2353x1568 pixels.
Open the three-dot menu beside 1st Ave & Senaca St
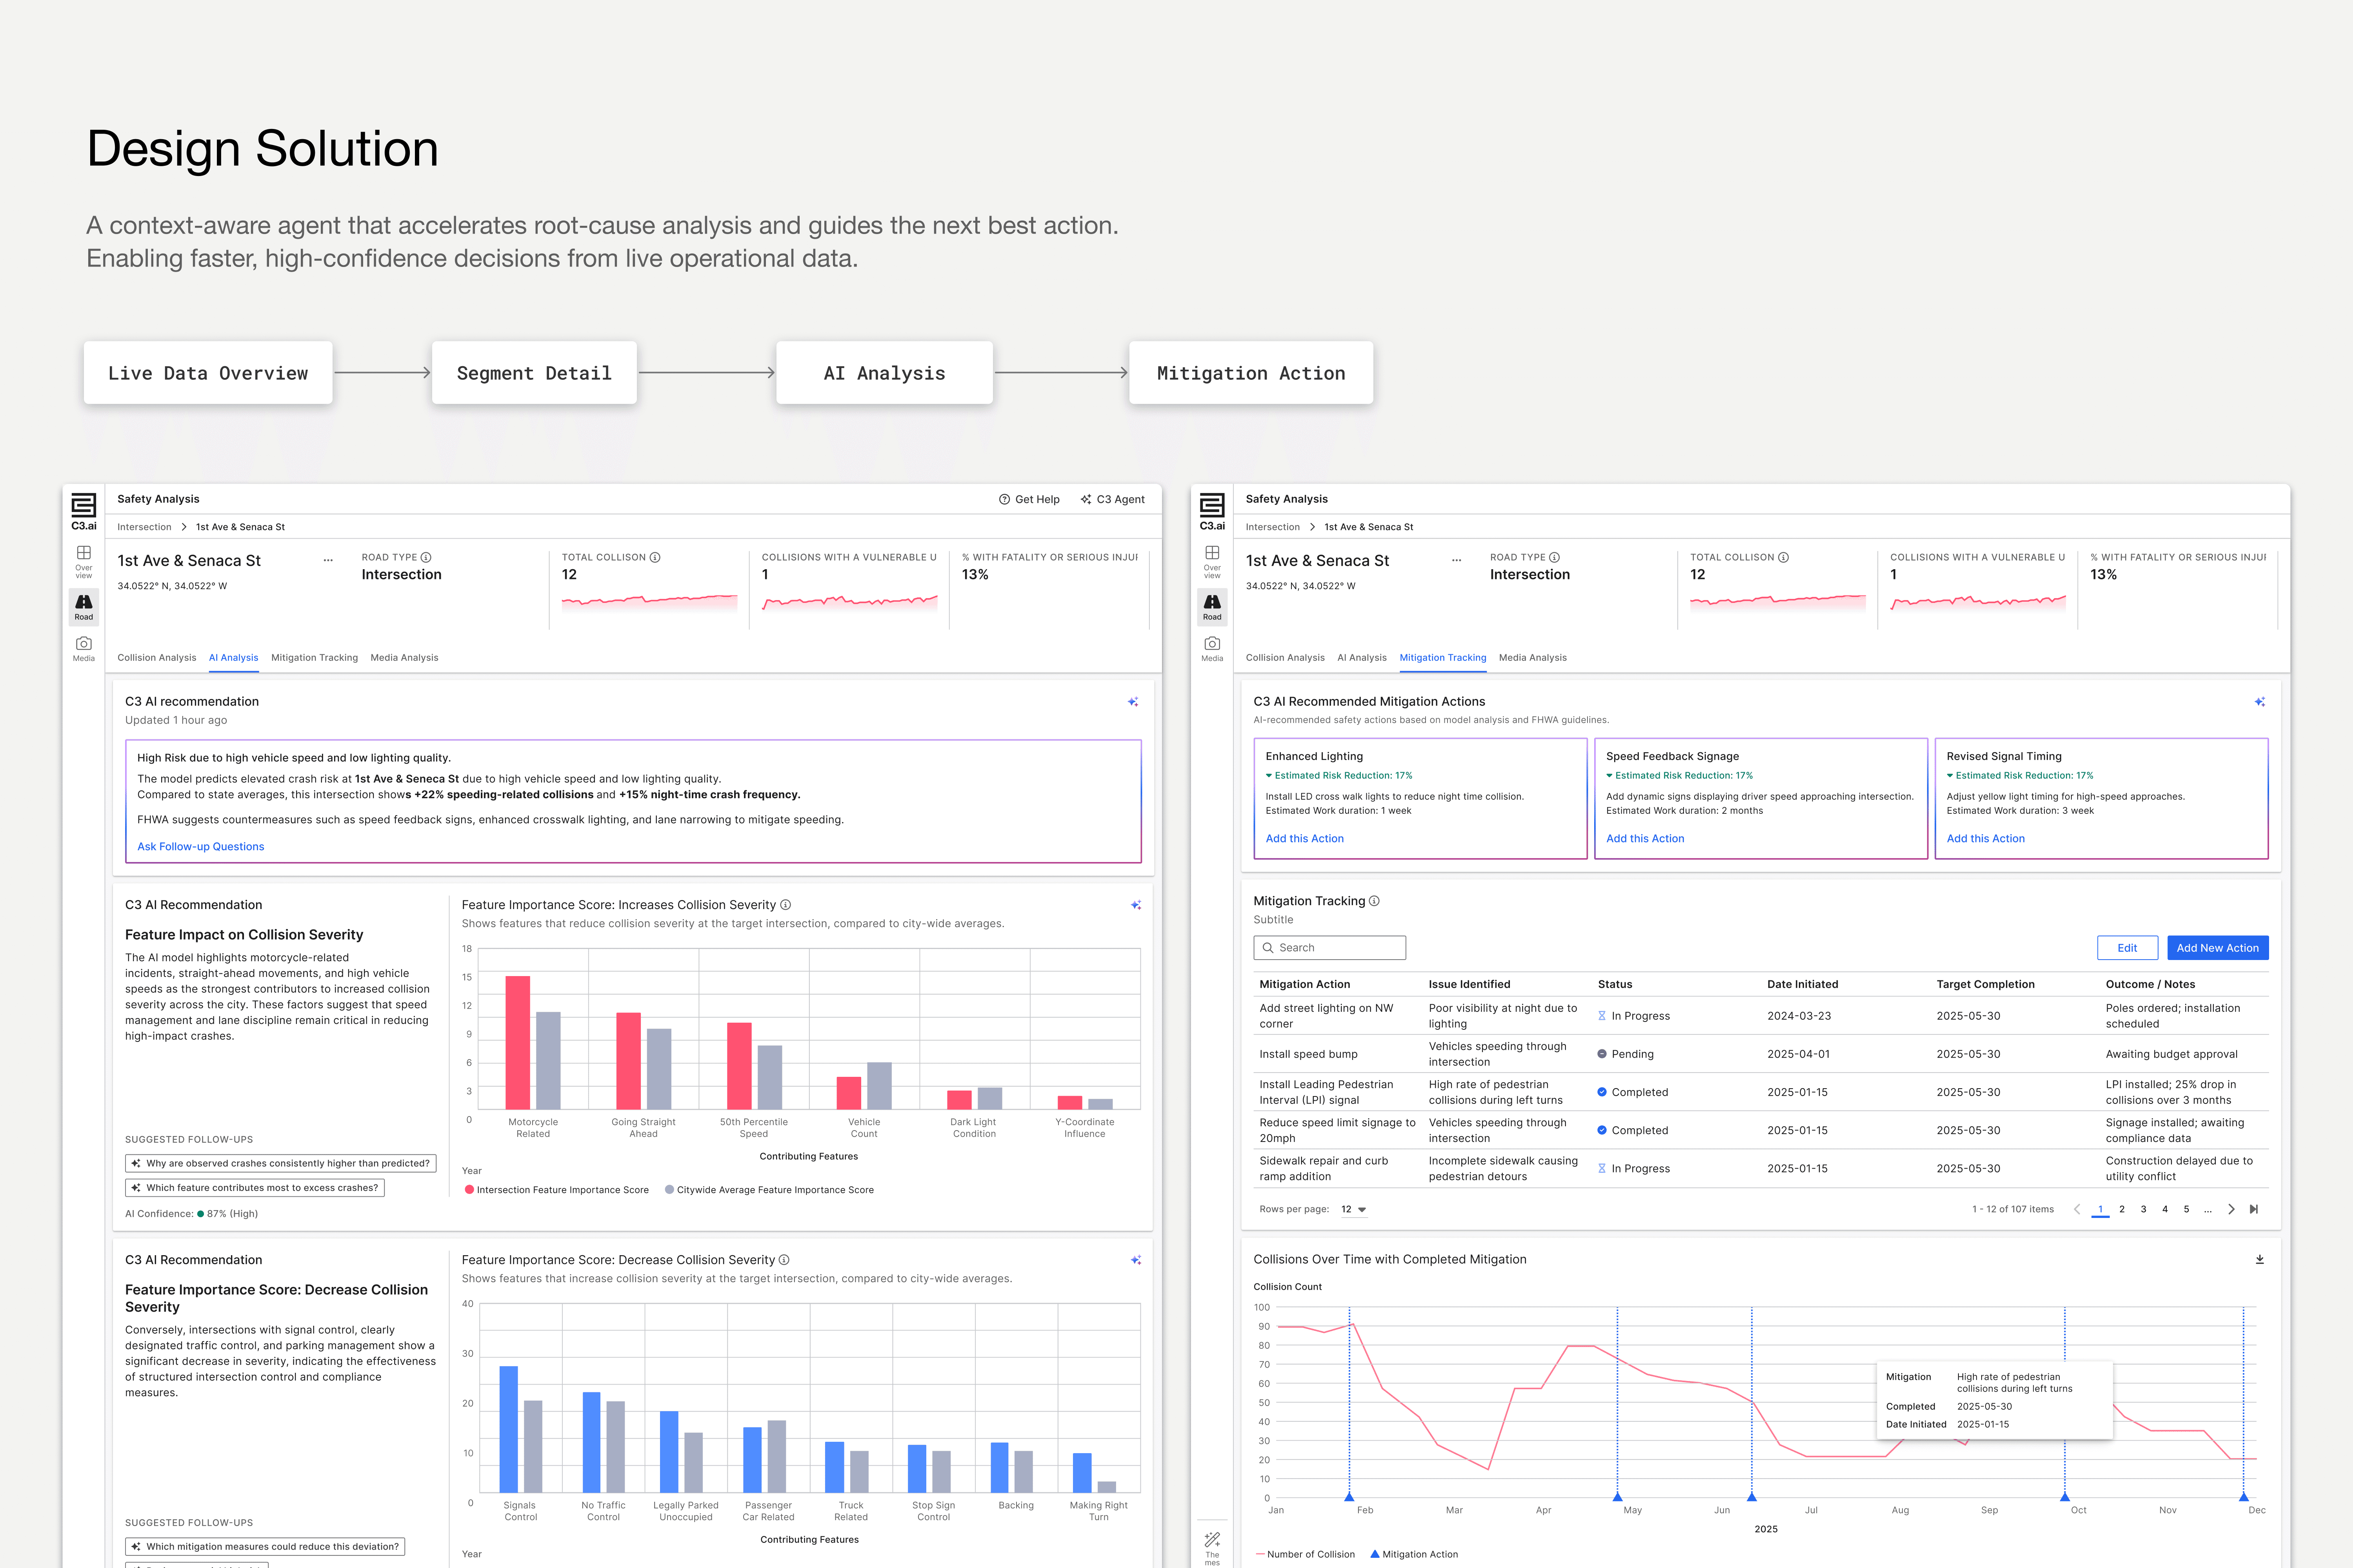(x=328, y=561)
